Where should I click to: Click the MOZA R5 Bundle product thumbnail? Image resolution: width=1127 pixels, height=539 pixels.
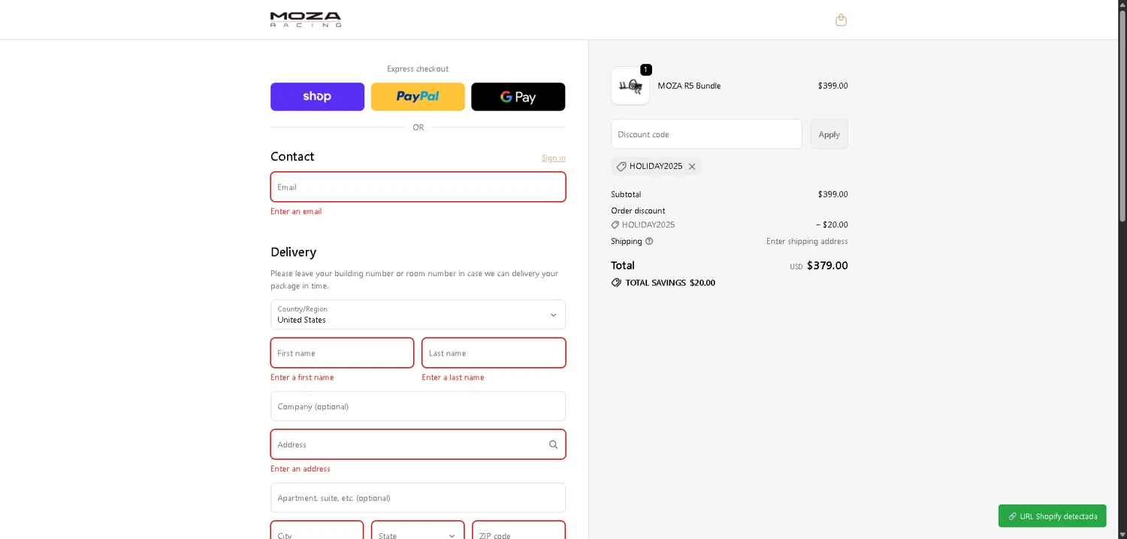pyautogui.click(x=630, y=86)
